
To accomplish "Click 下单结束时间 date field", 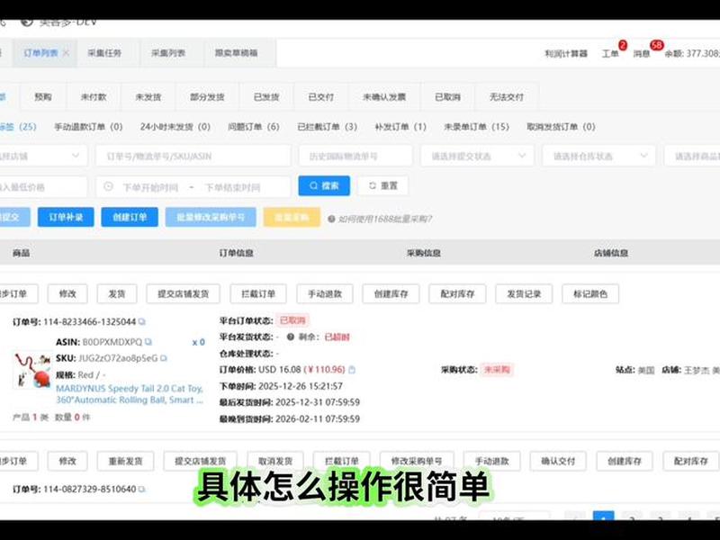I will pos(232,187).
